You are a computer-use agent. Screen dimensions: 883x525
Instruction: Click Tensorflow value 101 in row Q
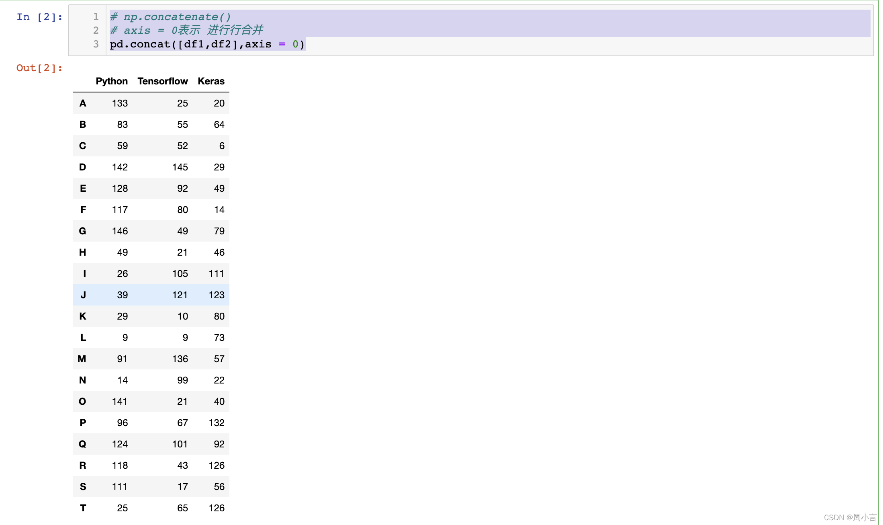point(180,444)
